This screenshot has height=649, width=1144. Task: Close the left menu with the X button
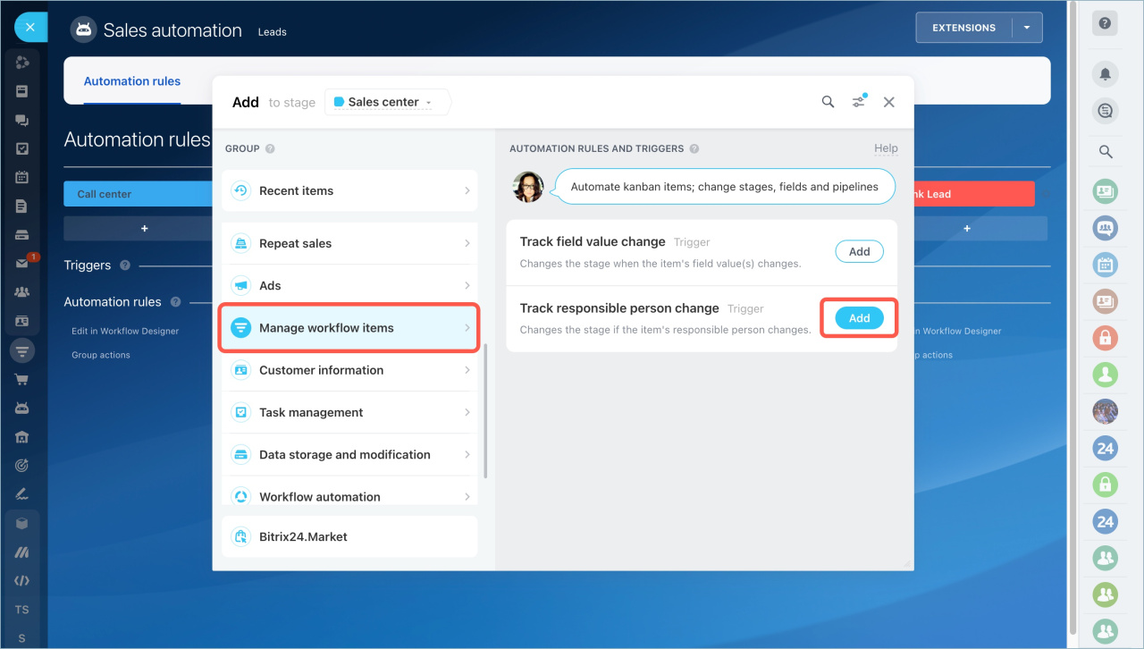point(30,28)
